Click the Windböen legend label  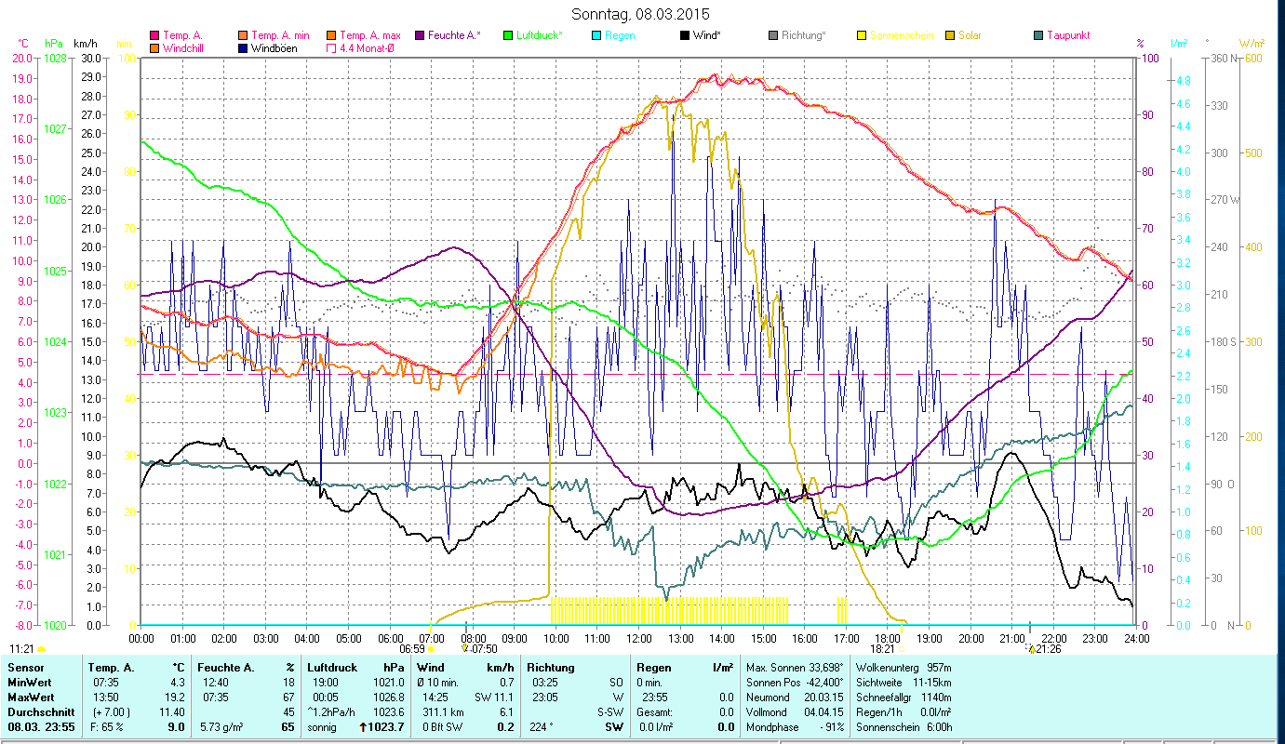pyautogui.click(x=274, y=48)
